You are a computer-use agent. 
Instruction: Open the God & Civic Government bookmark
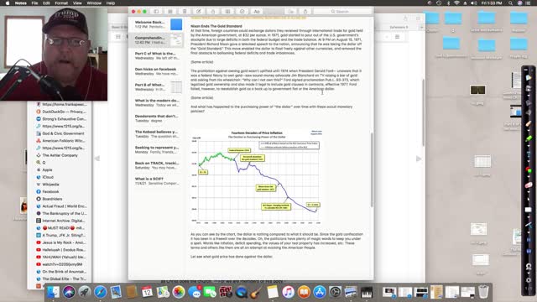61,133
